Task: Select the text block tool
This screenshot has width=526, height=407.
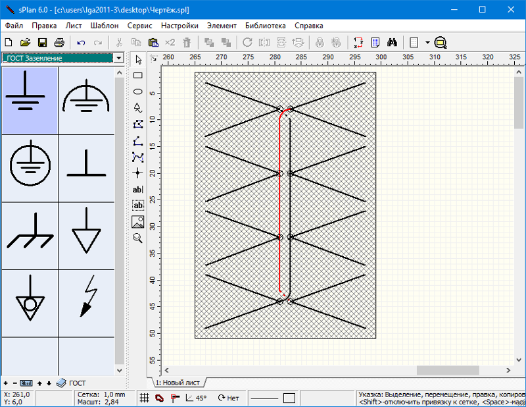Action: tap(138, 205)
